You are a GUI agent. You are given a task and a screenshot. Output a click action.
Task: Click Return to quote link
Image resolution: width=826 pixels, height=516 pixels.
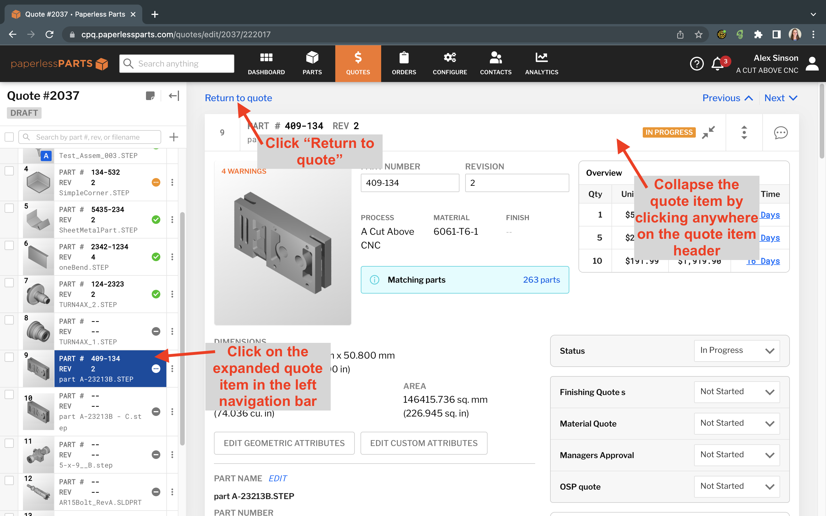click(x=238, y=98)
